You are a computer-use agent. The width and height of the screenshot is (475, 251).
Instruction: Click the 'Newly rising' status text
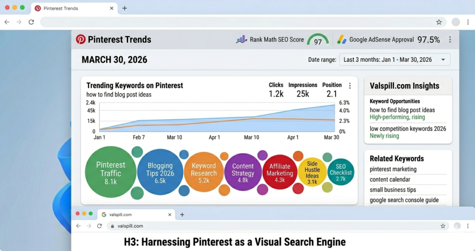coord(384,136)
